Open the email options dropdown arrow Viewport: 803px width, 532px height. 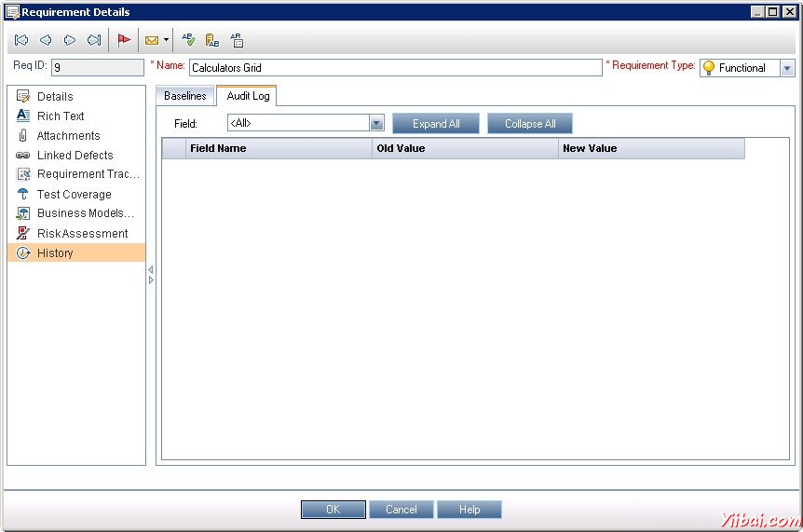tap(166, 40)
